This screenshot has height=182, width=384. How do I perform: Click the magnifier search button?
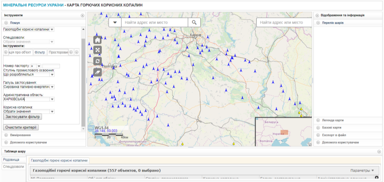(194, 22)
